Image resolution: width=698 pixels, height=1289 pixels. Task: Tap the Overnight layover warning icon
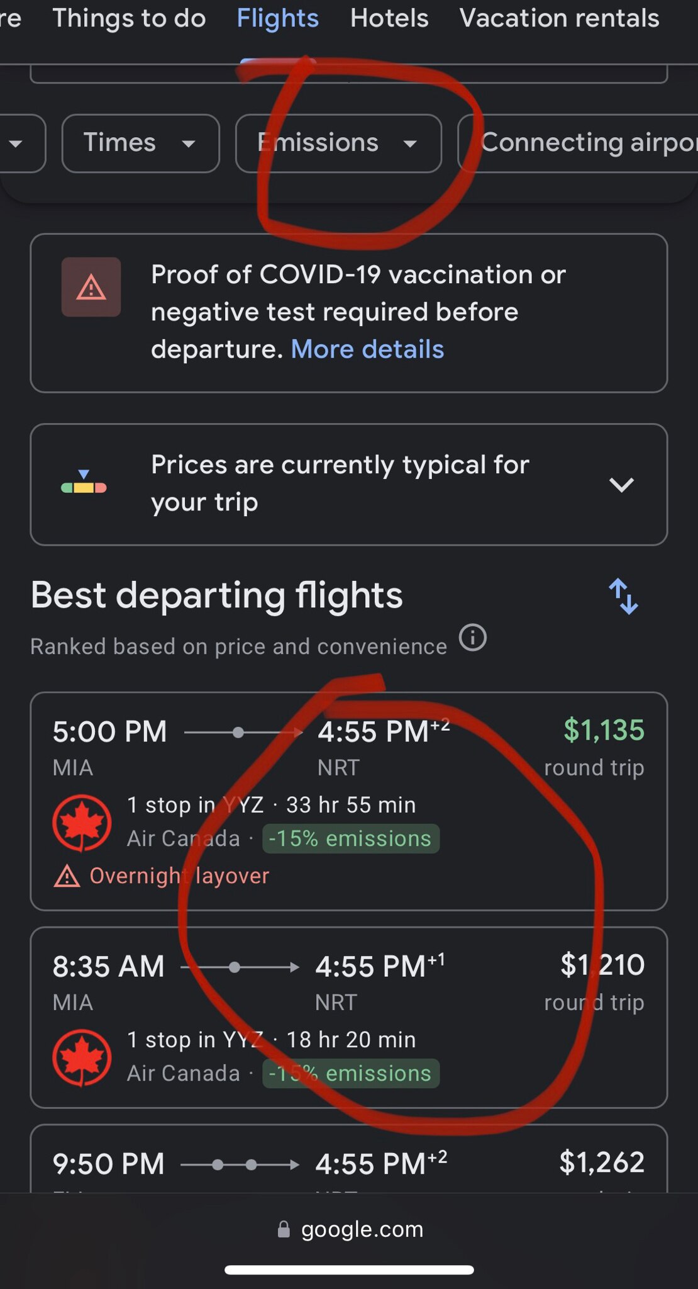click(67, 876)
